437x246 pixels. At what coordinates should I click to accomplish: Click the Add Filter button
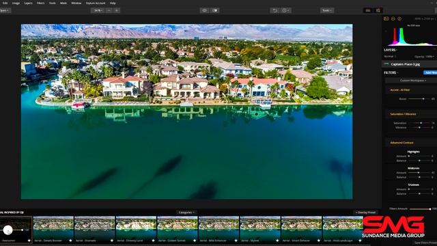tap(430, 72)
